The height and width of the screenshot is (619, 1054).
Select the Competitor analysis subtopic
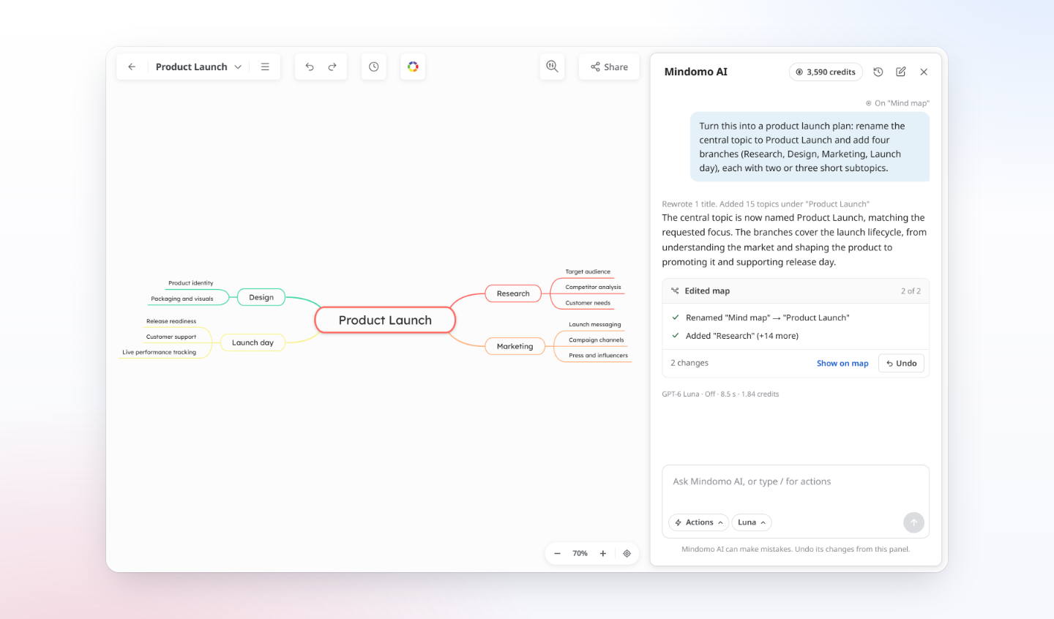coord(593,287)
